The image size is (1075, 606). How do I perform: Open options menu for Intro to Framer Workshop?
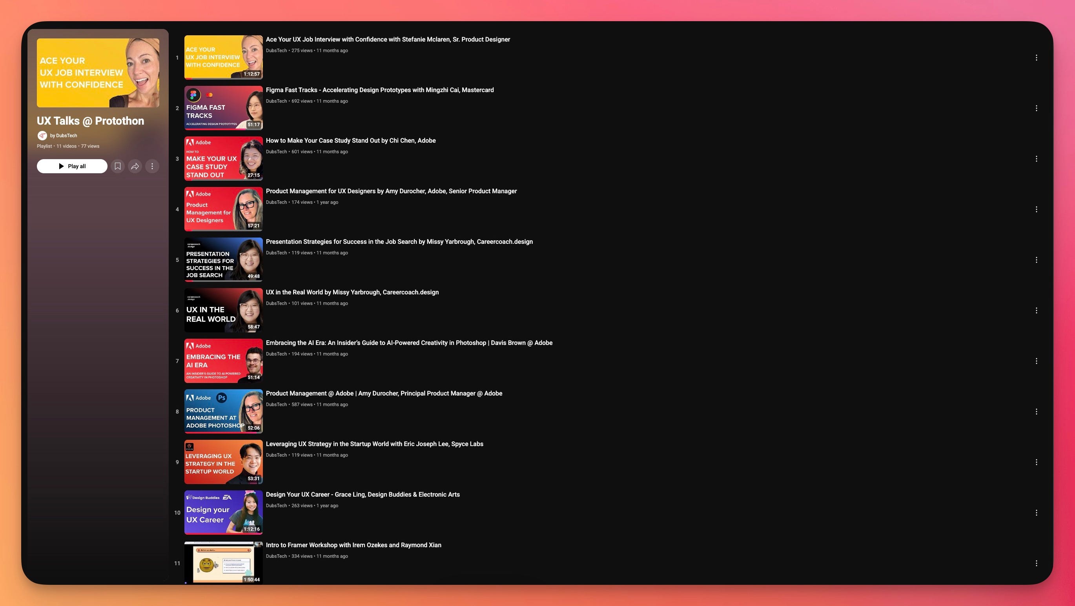tap(1036, 563)
